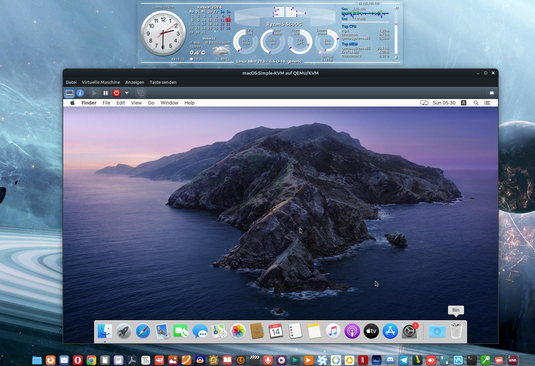
Task: Open Podcasts in the Dock
Action: pyautogui.click(x=352, y=331)
